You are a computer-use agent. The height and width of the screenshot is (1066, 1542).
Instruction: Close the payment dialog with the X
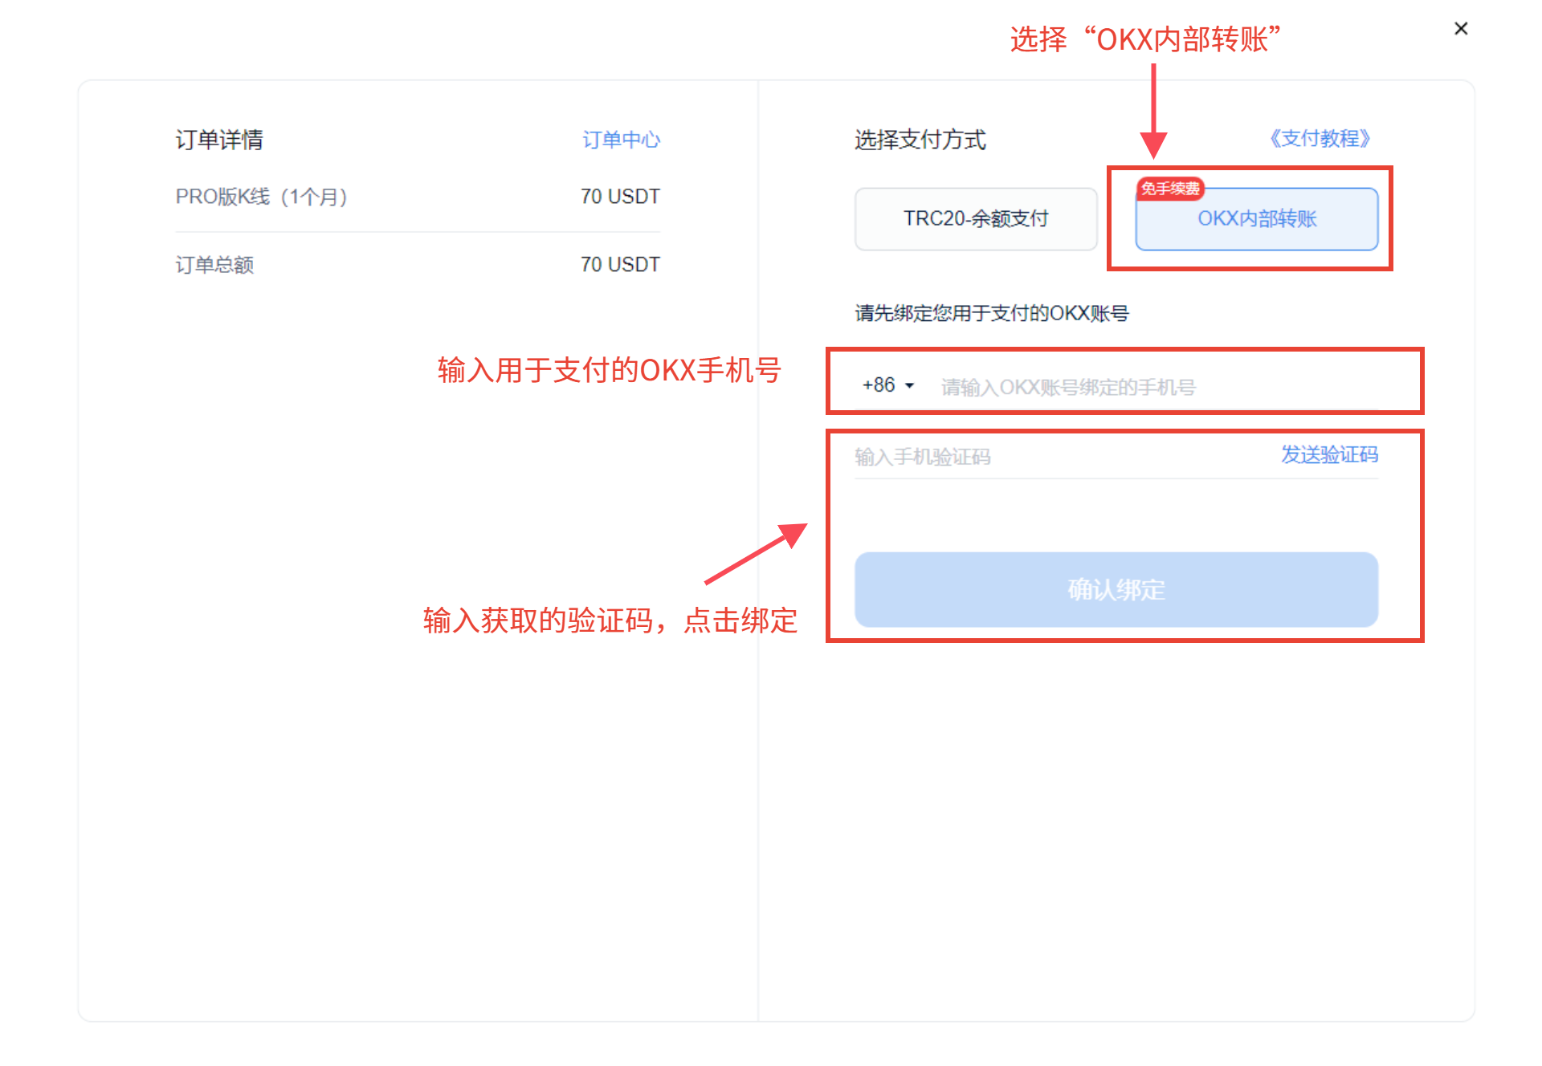[1461, 29]
